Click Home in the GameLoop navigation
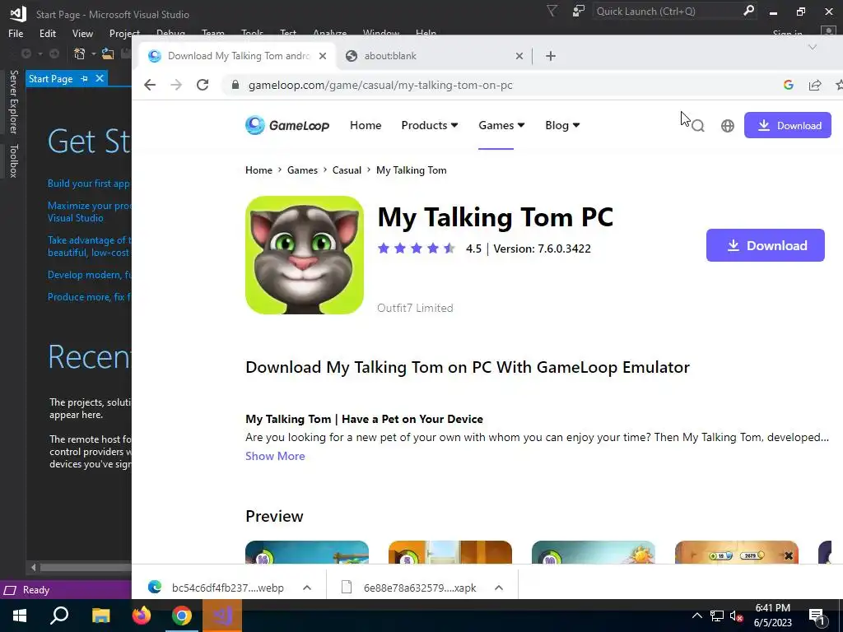 click(366, 125)
